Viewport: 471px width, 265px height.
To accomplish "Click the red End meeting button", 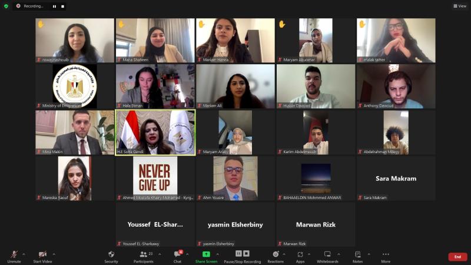I will (457, 257).
